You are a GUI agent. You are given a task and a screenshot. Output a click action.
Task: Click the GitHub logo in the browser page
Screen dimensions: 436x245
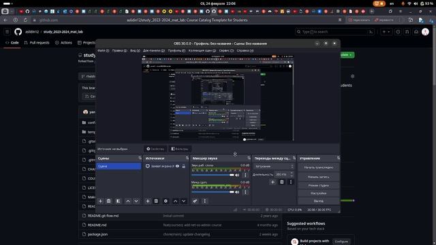18,32
